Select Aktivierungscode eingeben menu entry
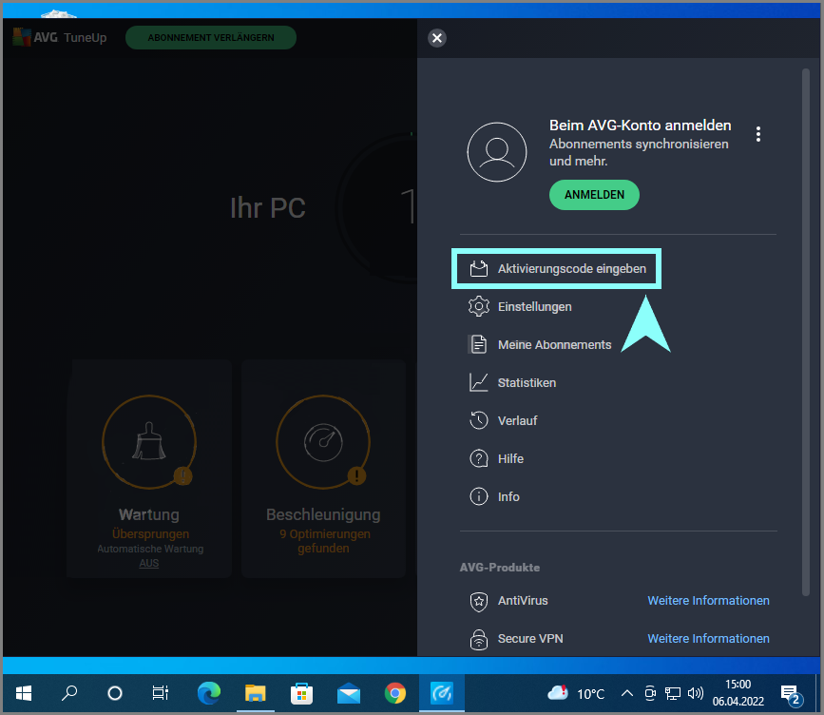 (x=556, y=269)
